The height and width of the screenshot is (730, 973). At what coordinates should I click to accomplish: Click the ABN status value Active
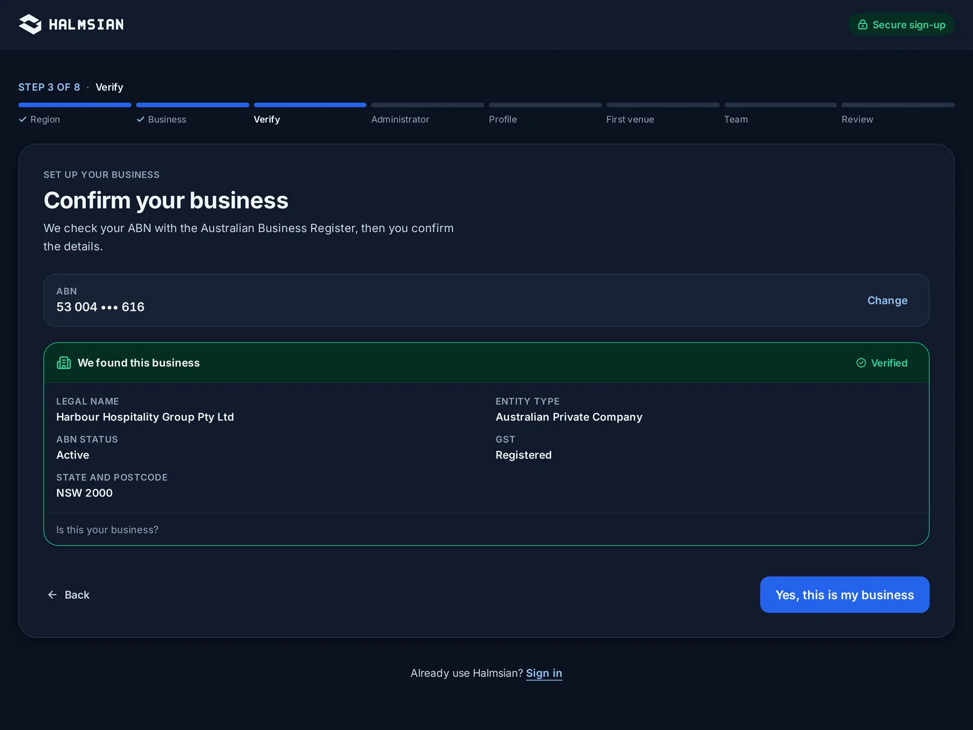coord(72,455)
